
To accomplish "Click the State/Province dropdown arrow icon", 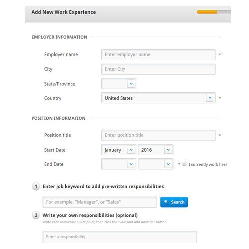I will (131, 84).
